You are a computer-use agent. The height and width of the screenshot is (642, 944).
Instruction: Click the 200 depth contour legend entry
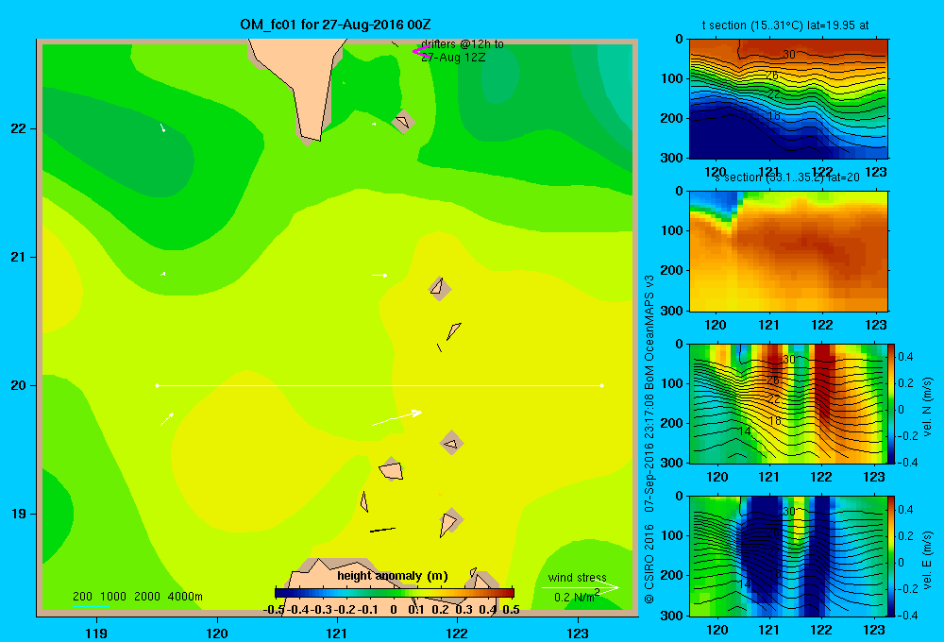[82, 597]
